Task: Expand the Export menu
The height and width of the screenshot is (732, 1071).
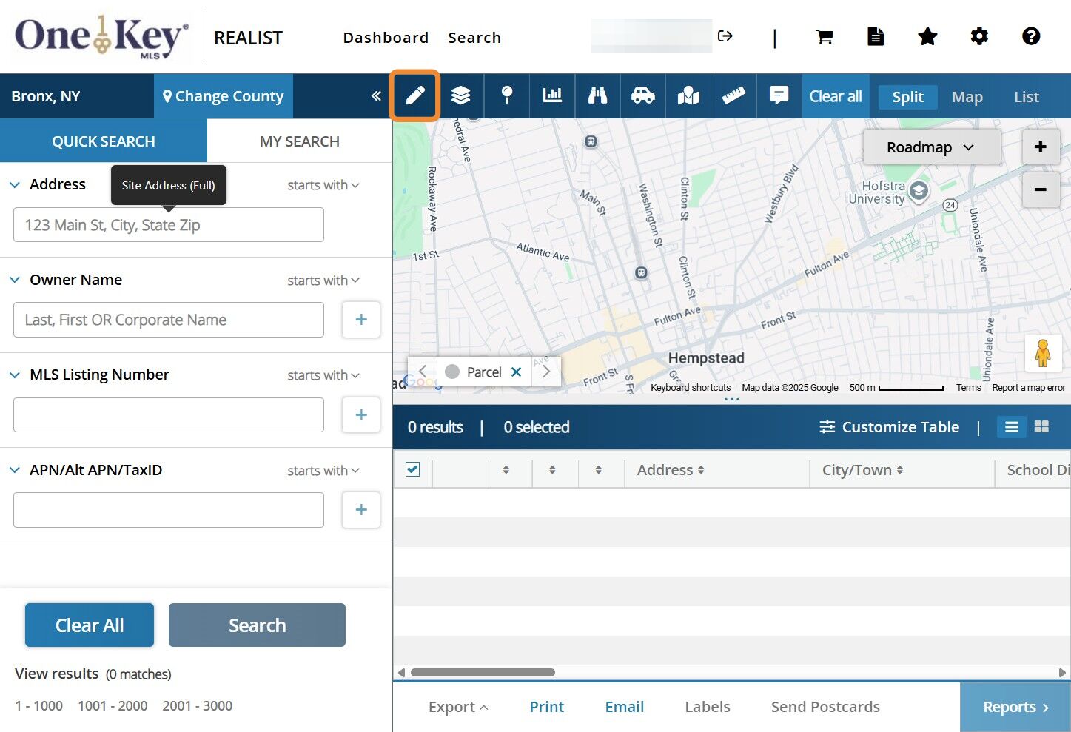Action: click(x=458, y=707)
